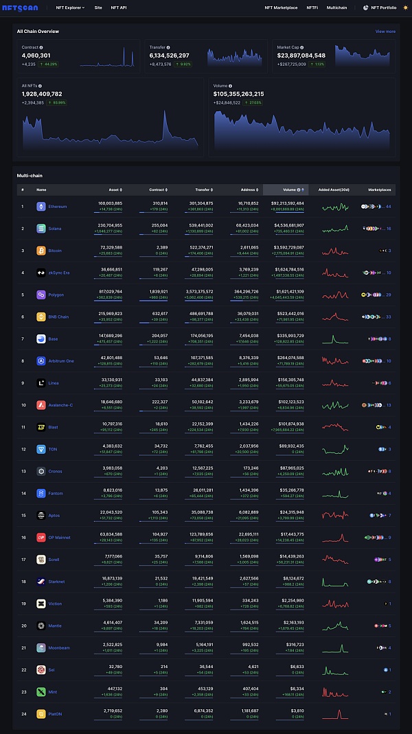Click the Solana marketplaces count 16
Image resolution: width=412 pixels, height=734 pixels.
point(389,229)
